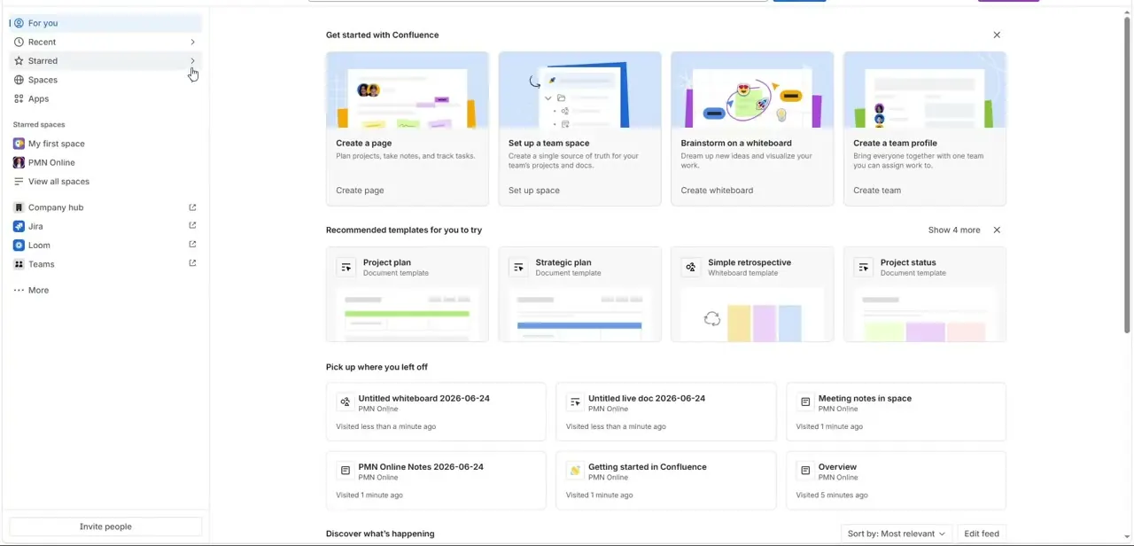Select the Project status template

click(x=925, y=294)
